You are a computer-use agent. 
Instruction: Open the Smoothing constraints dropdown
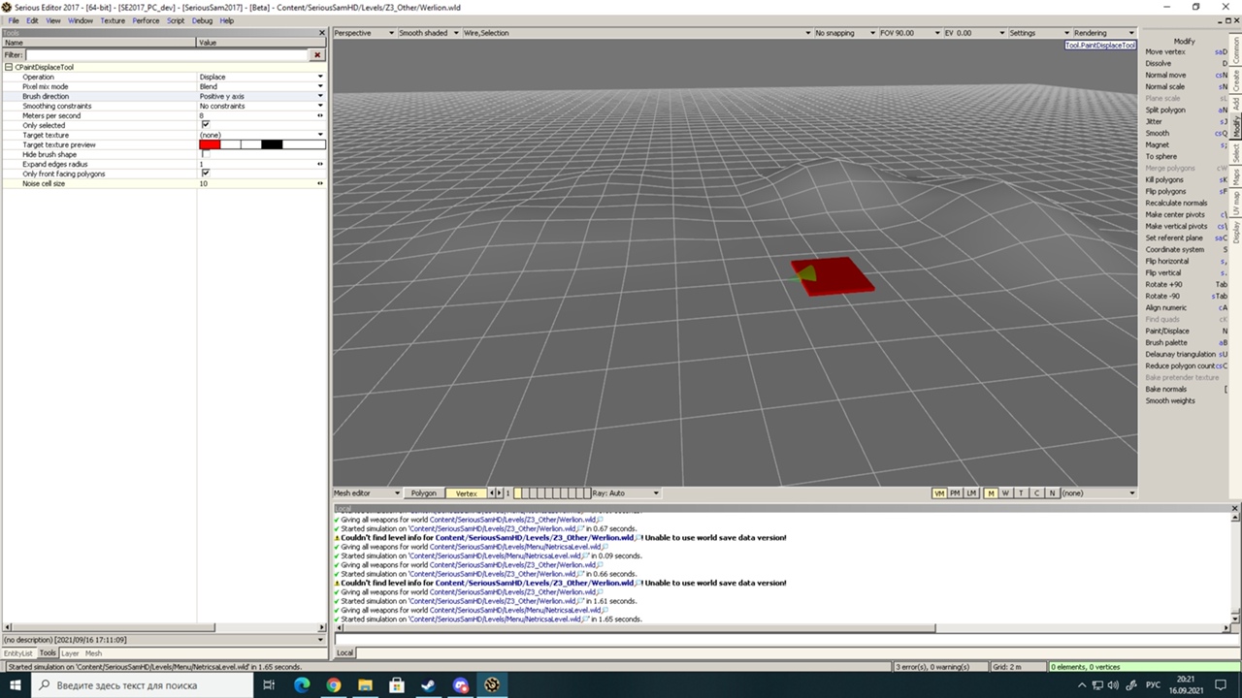point(320,106)
